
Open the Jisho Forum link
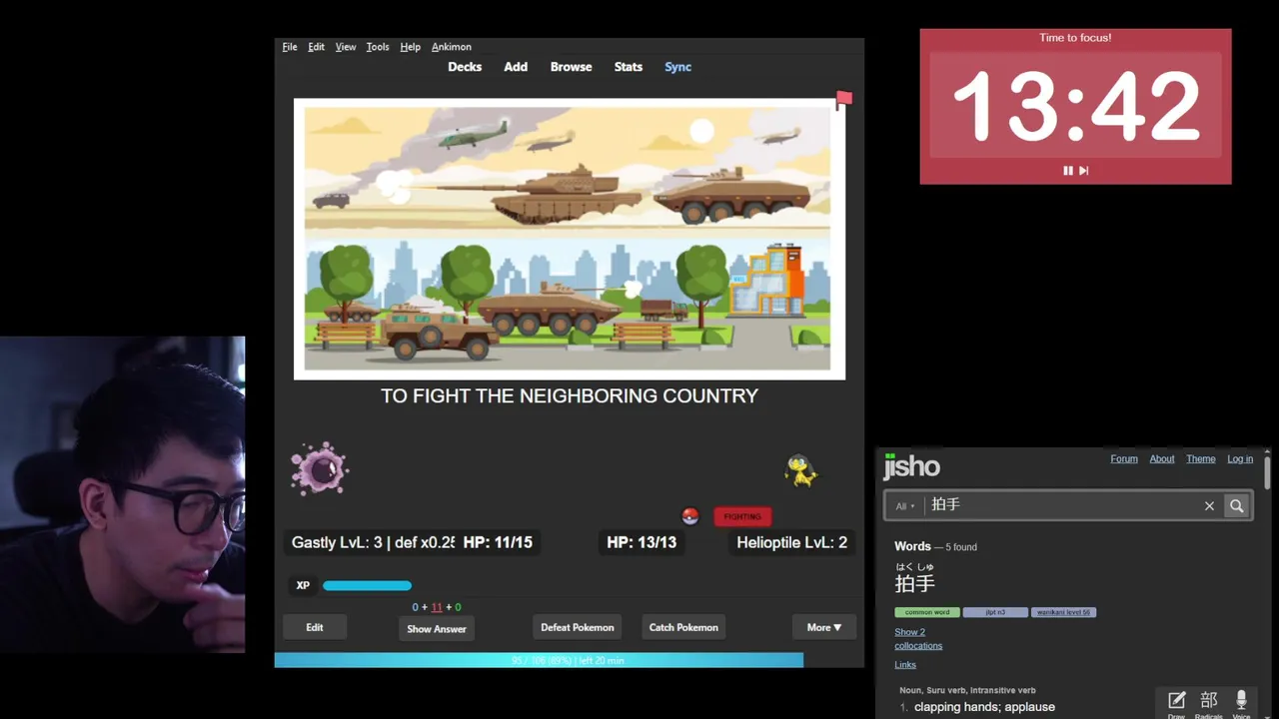[1124, 459]
